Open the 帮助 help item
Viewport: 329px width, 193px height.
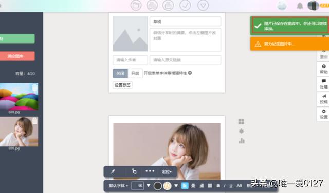coord(323,69)
